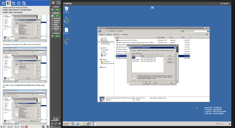Toggle PLABWIN702 power On switch
Viewport: 235px width, 128px height.
point(57,36)
